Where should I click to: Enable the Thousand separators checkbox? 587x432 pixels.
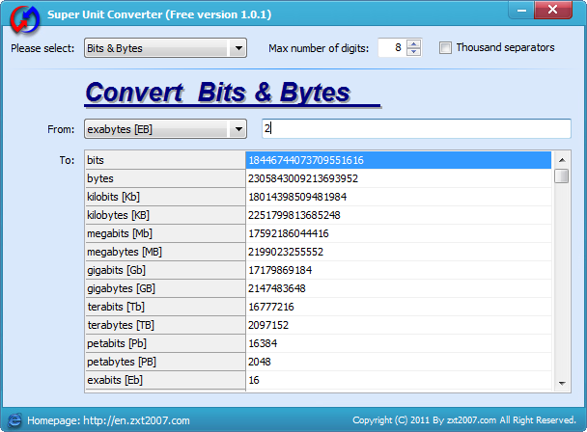click(445, 48)
